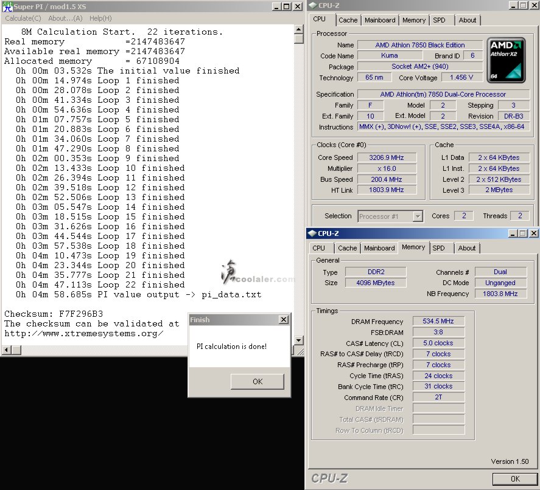540x490 pixels.
Task: Click the Specification field value
Action: [443, 94]
